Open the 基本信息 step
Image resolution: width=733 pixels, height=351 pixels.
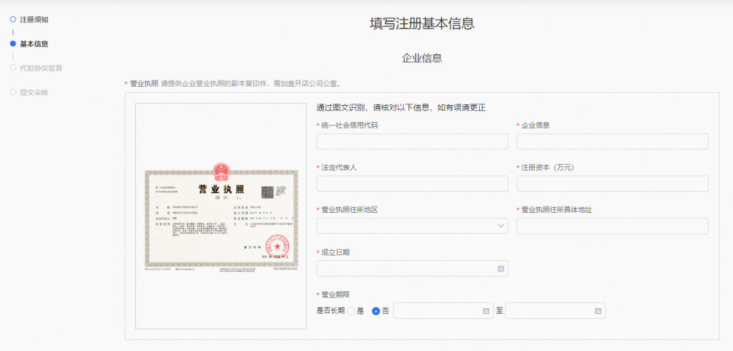[34, 44]
